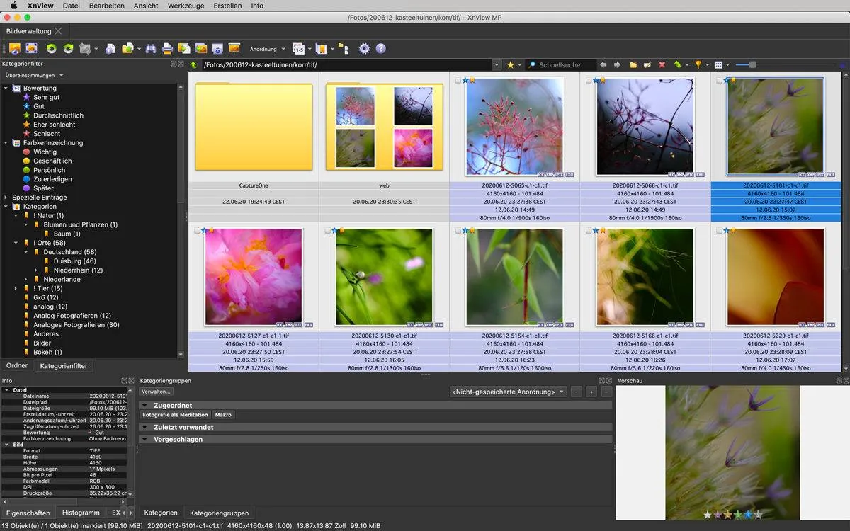Image resolution: width=850 pixels, height=531 pixels.
Task: Click the yellow star rating icon near Schnellsuche
Action: [x=511, y=64]
